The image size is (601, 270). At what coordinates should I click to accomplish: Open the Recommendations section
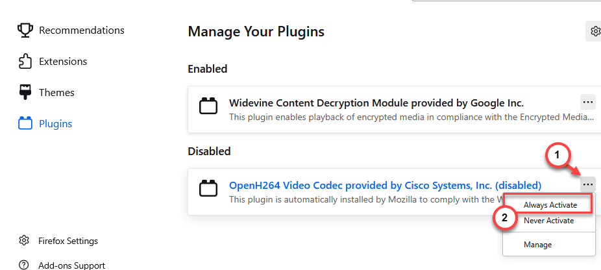click(82, 30)
